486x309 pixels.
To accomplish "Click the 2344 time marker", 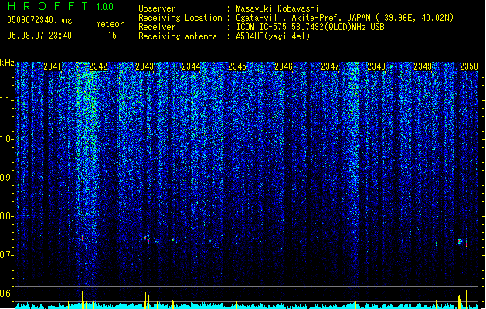I will coord(191,66).
